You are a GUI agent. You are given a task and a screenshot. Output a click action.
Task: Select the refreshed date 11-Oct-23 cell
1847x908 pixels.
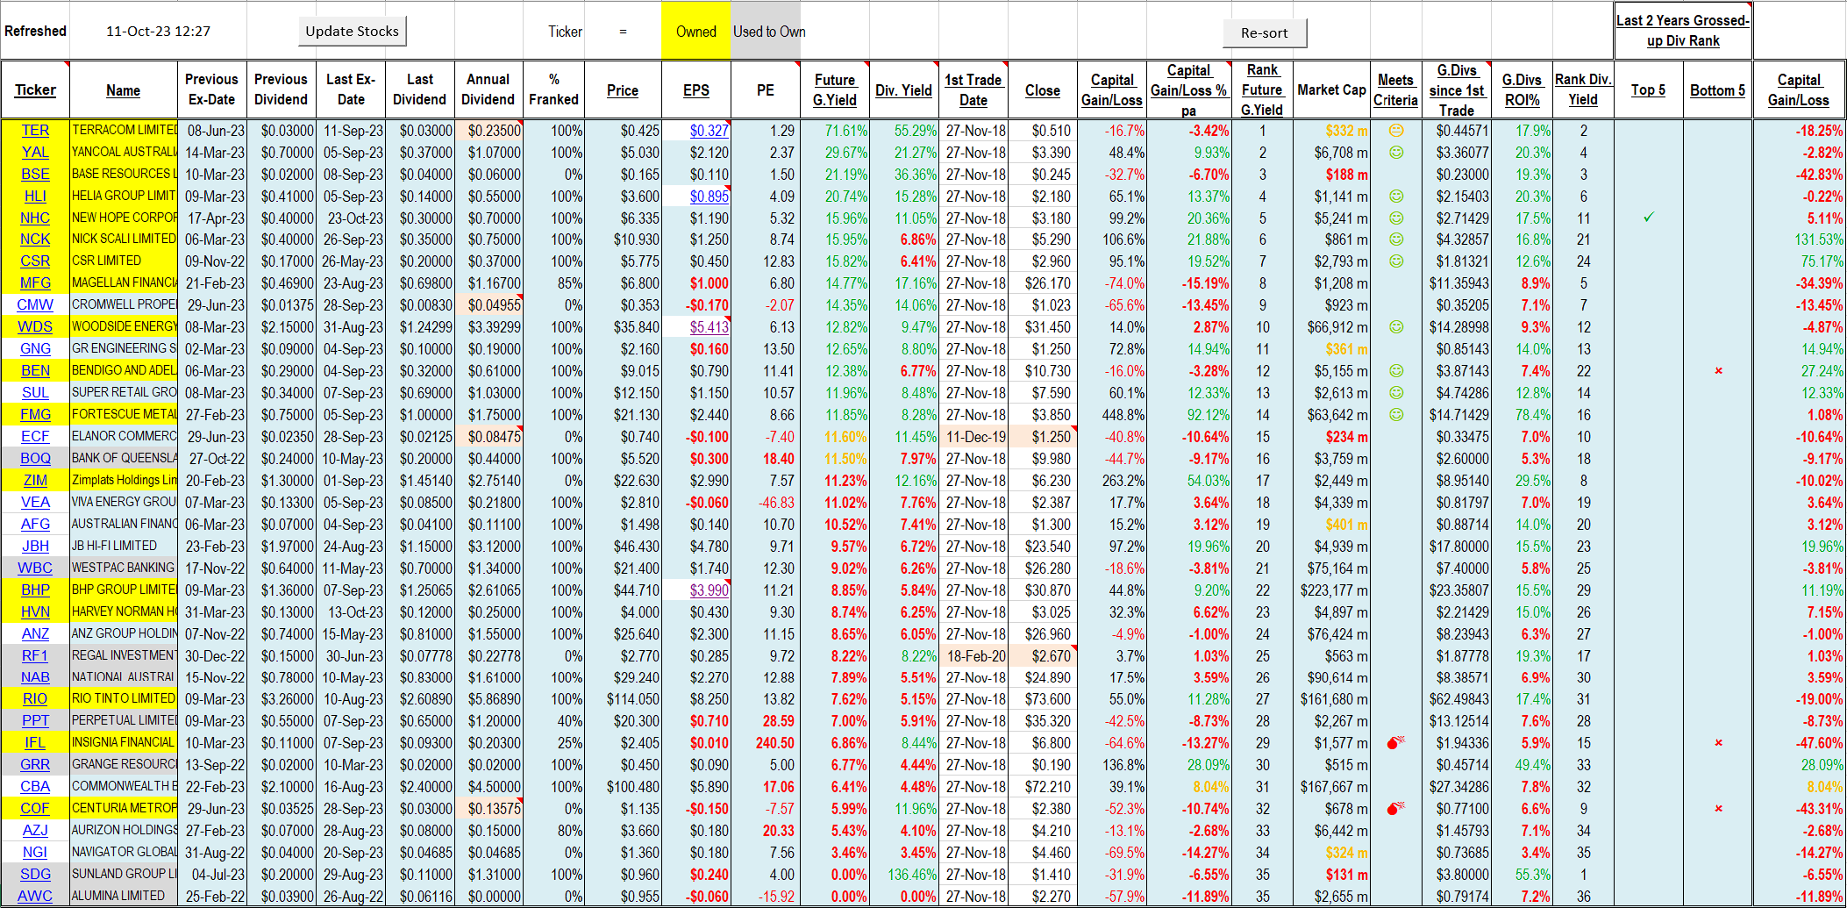click(158, 32)
